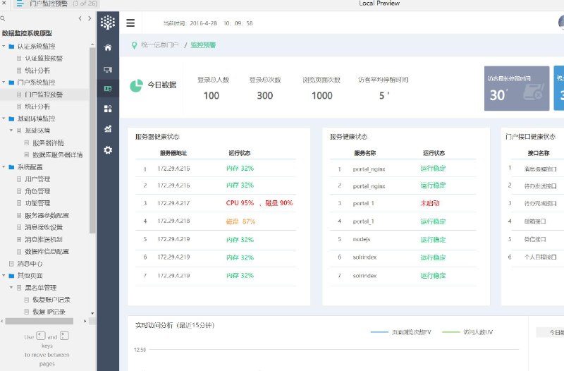Image resolution: width=564 pixels, height=371 pixels.
Task: Open the 消息接收设置 page
Action: click(x=44, y=227)
